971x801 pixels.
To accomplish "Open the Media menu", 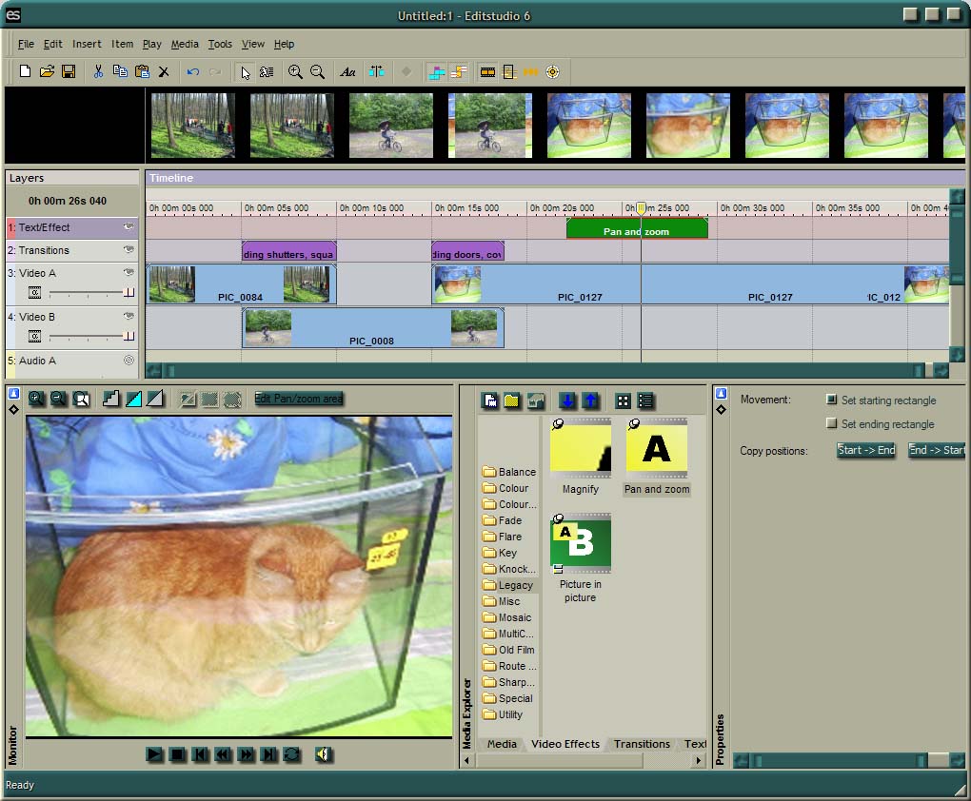I will pos(184,44).
